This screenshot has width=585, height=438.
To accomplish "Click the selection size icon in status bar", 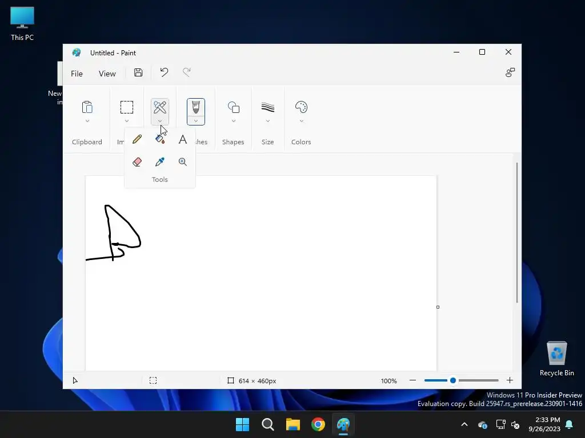I will (x=153, y=380).
